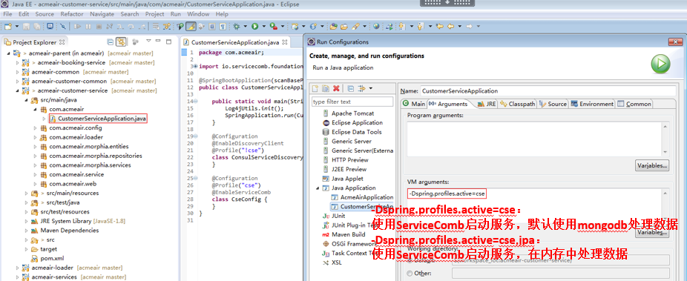Click the Program arguments scrollbar
This screenshot has height=281, width=687.
[665, 139]
